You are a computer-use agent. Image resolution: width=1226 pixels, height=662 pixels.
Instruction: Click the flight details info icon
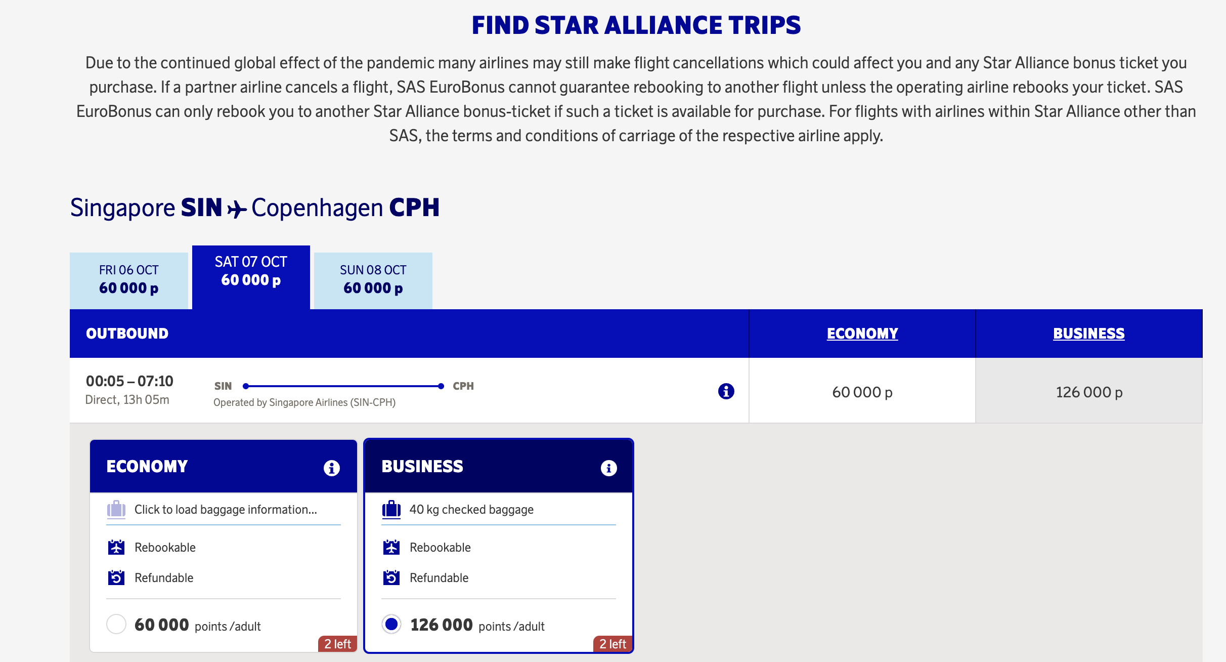click(x=726, y=391)
